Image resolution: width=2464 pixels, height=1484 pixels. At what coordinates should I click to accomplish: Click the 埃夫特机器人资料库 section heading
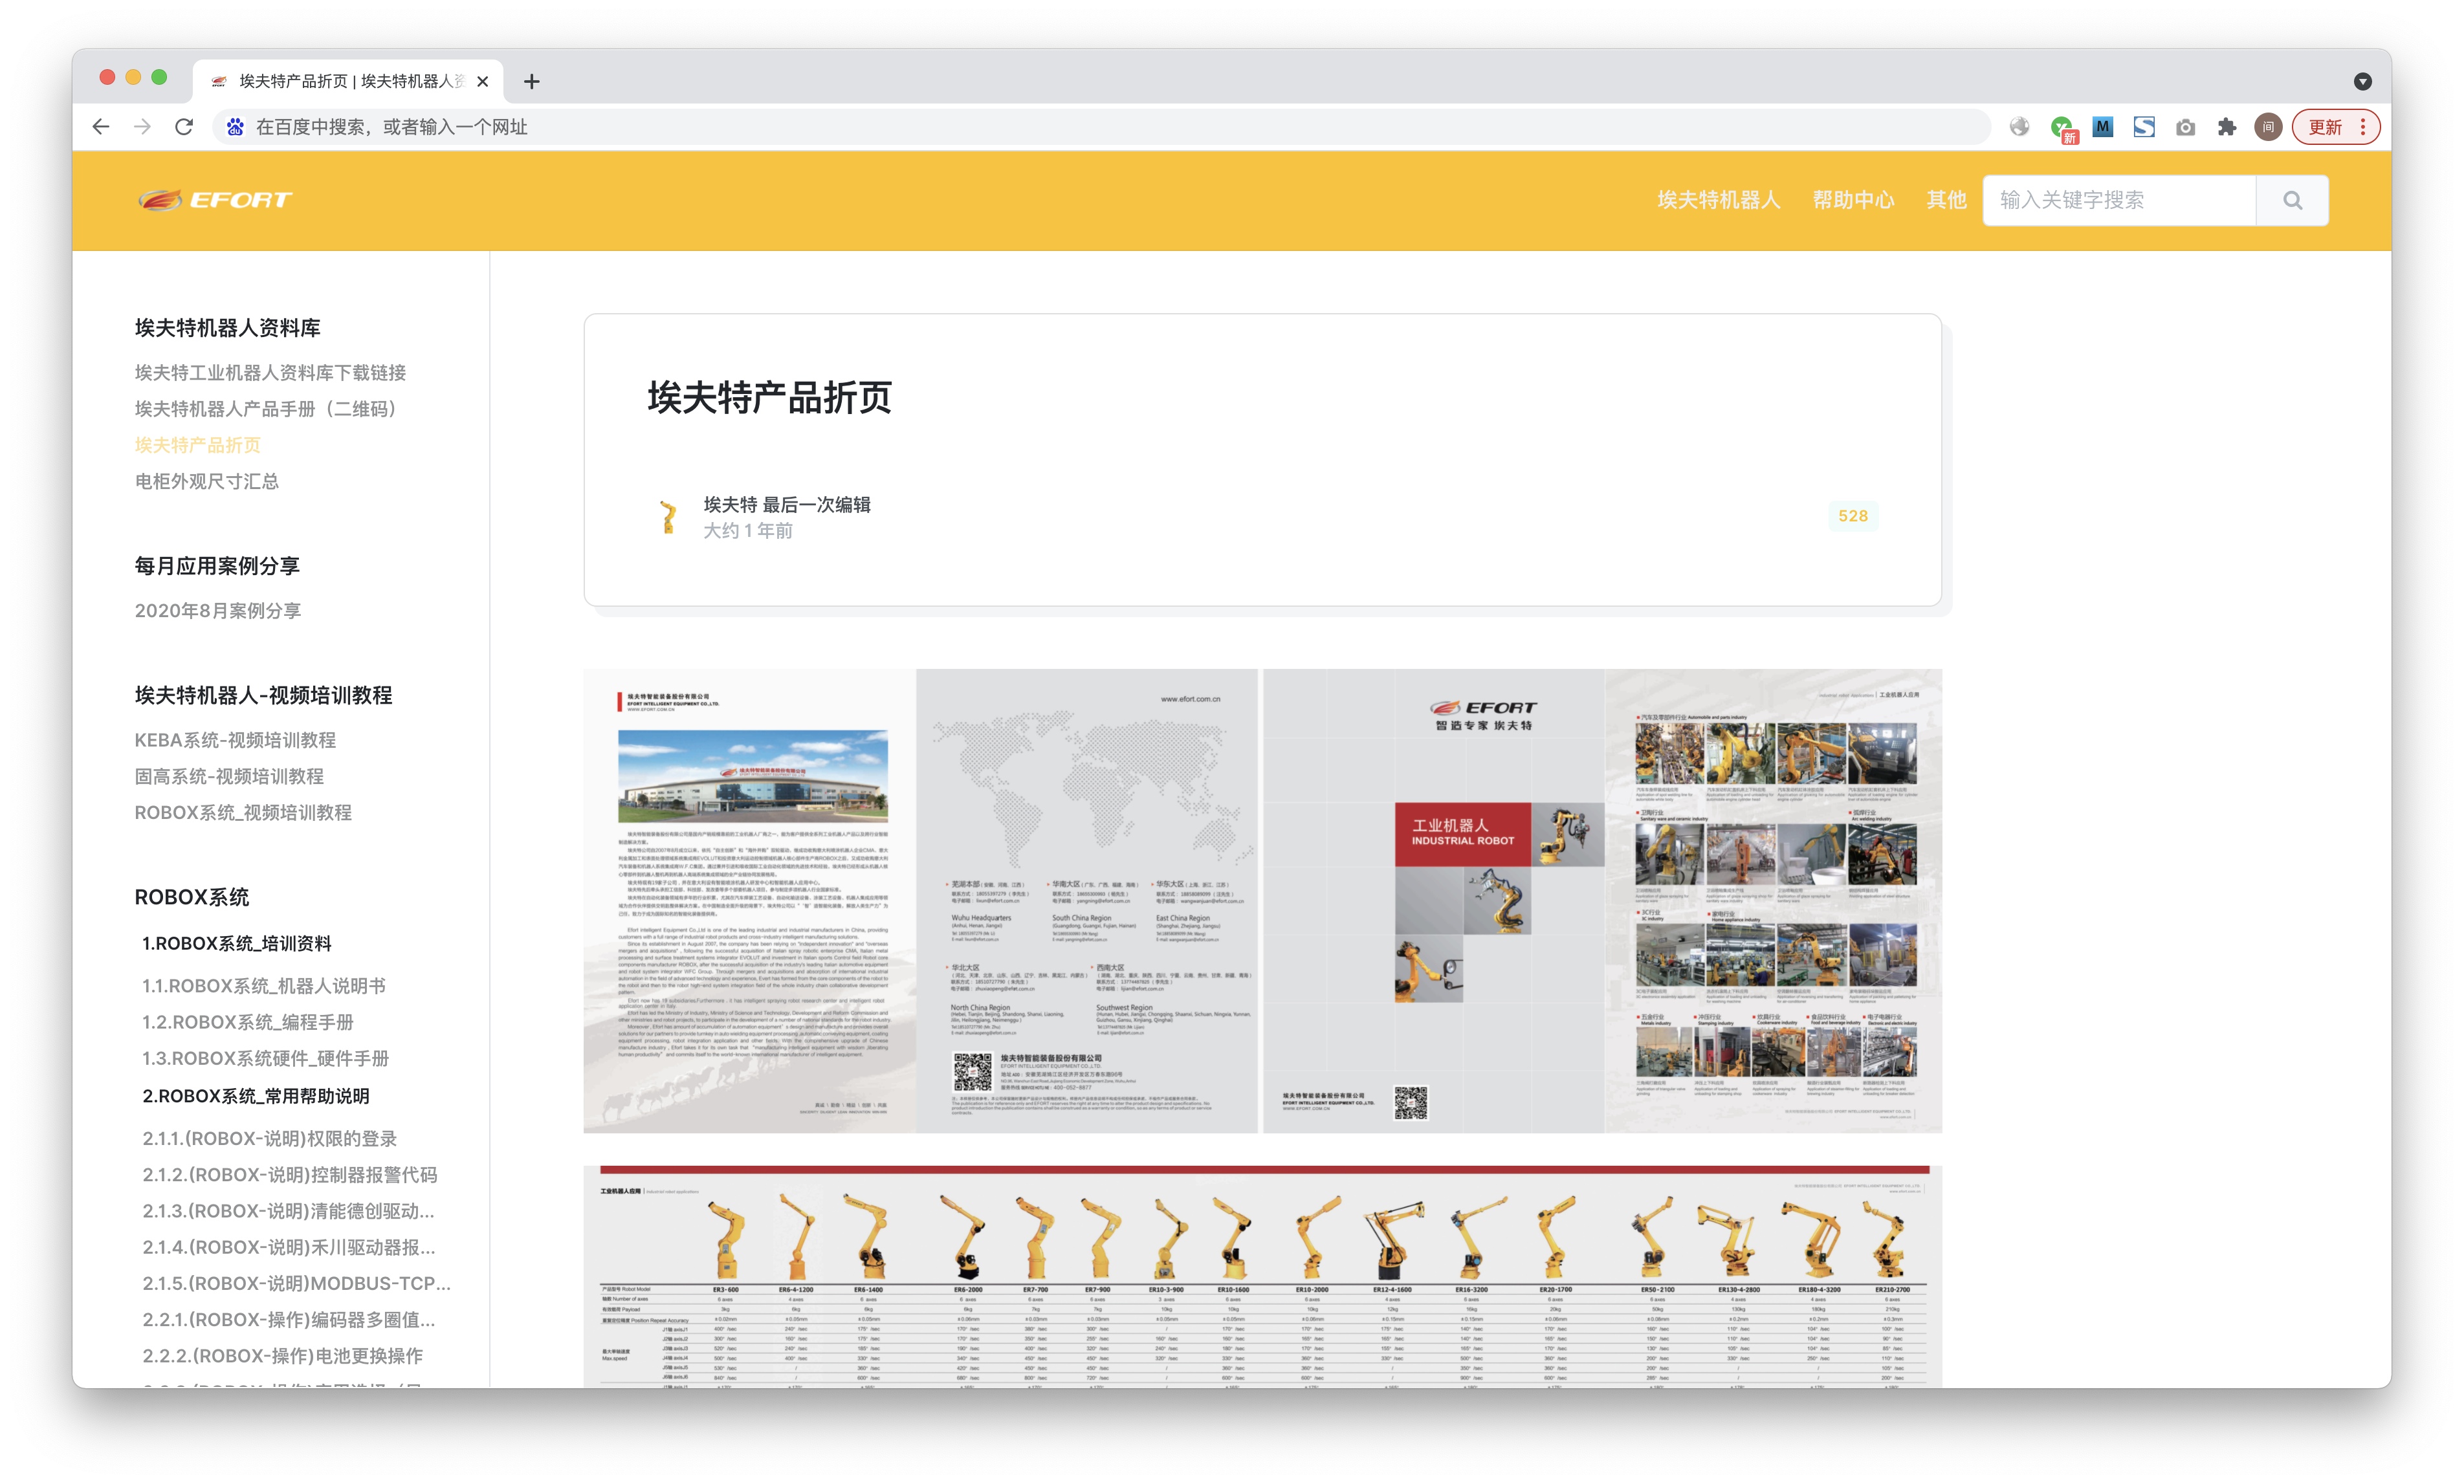click(228, 328)
